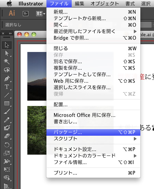This screenshot has width=154, height=189.
Task: Select the Free Transform tool
Action: 7,170
